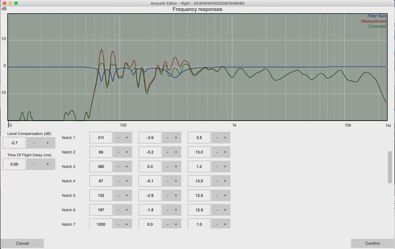Viewport: 395px width, 249px height.
Task: Click the Notch 2 gain field showing -5.2
Action: 150,152
